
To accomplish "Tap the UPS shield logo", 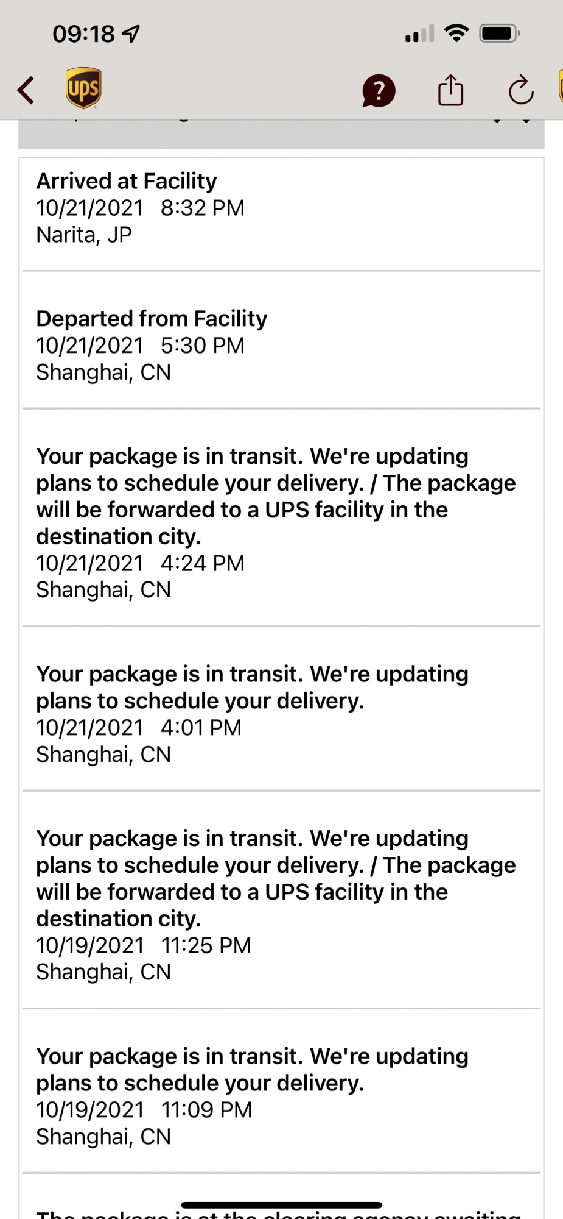I will [x=83, y=88].
